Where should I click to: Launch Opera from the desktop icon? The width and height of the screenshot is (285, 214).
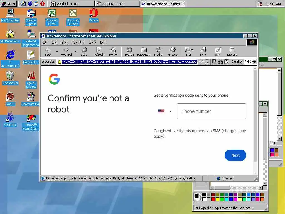tap(94, 16)
